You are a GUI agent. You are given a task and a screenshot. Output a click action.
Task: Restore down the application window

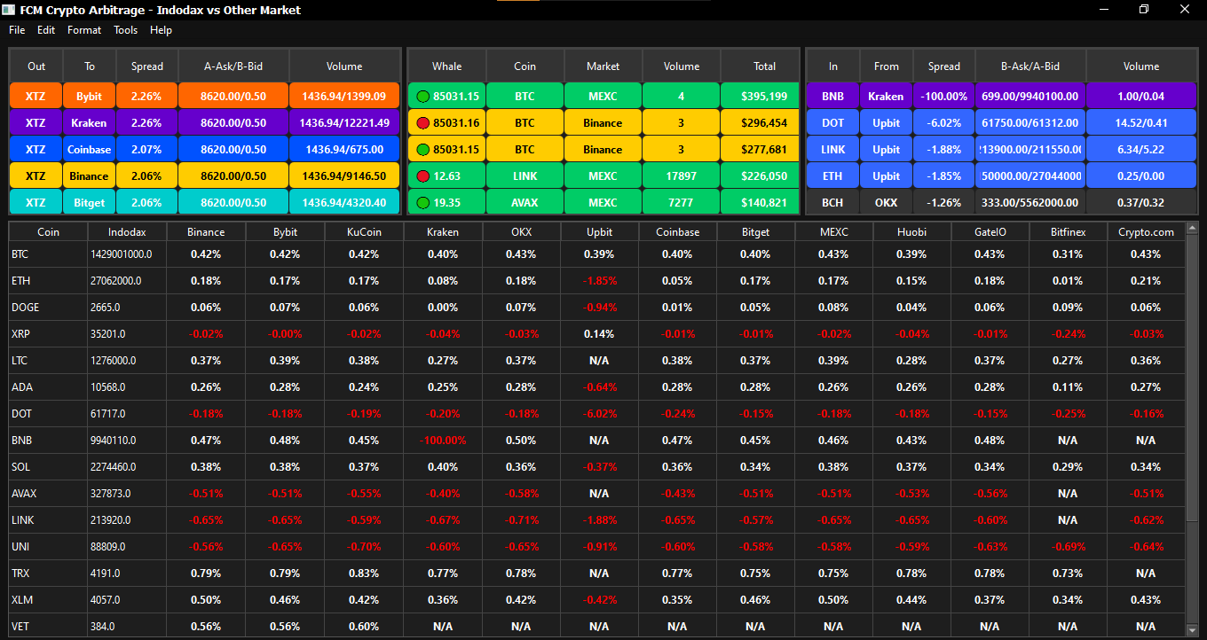point(1144,10)
